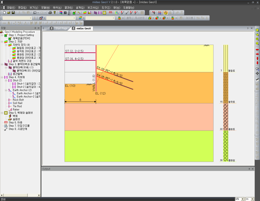Open the m length unit dropdown

click(x=252, y=199)
